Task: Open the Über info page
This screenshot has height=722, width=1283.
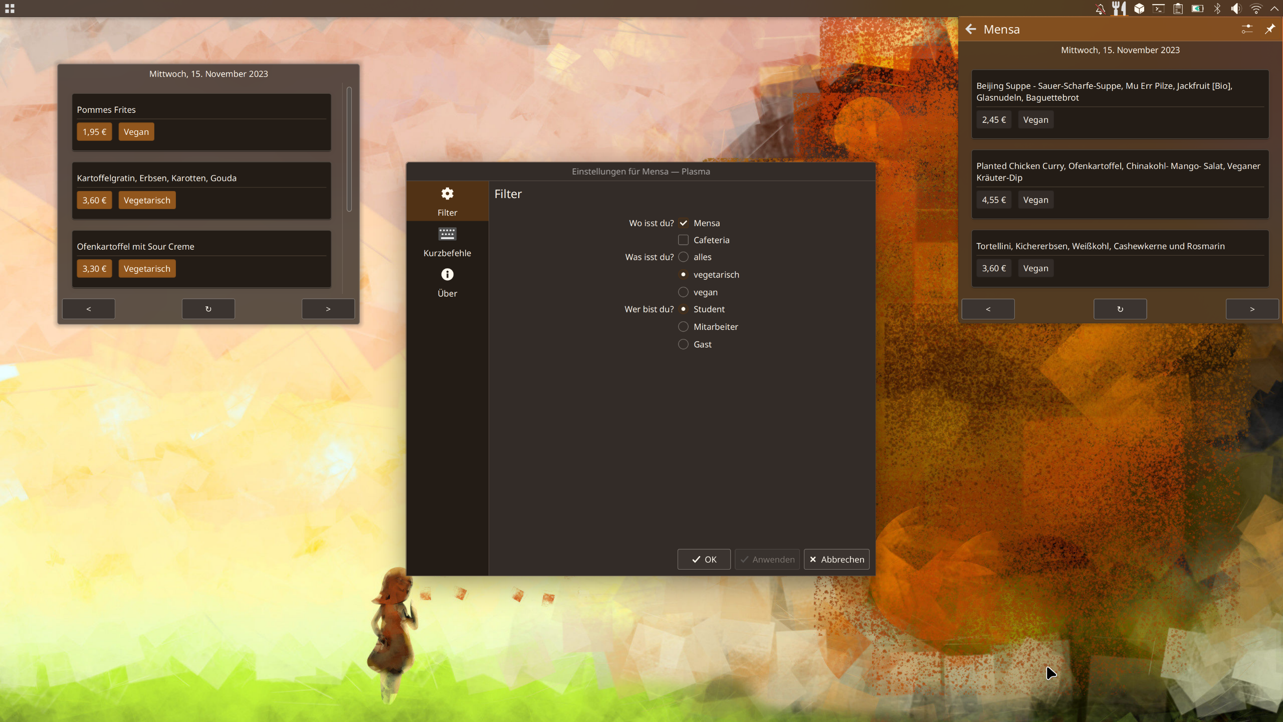Action: point(447,283)
